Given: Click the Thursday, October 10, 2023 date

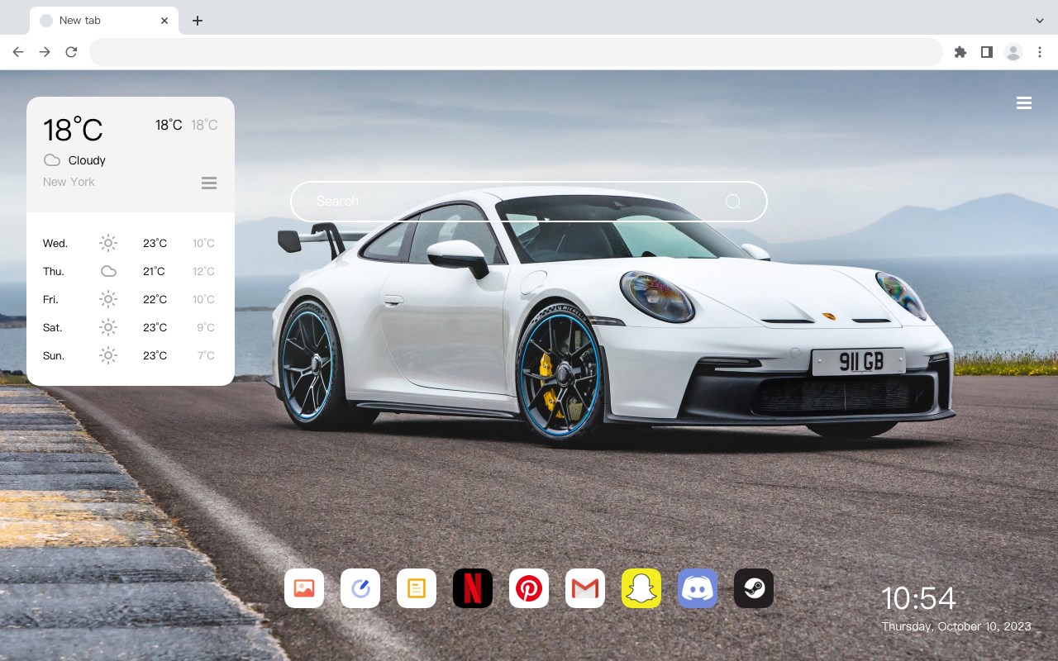Looking at the screenshot, I should coord(956,626).
